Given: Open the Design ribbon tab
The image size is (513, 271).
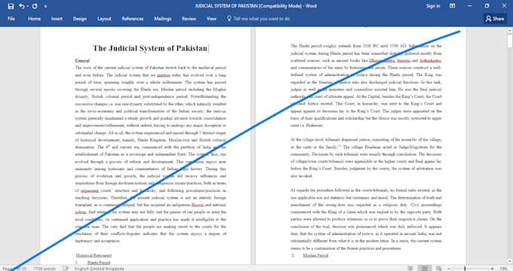Looking at the screenshot, I should [80, 19].
